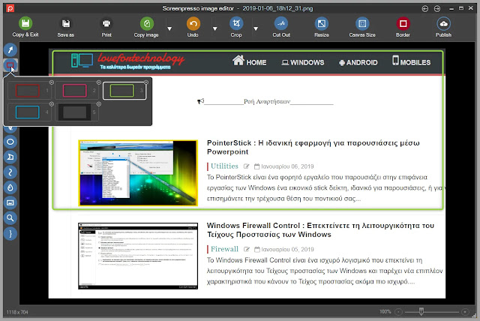Remove preset 4 with its X icon
The height and width of the screenshot is (321, 480).
(52, 104)
